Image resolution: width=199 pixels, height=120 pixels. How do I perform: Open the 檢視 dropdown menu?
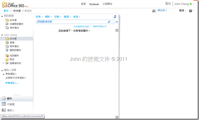77,17
